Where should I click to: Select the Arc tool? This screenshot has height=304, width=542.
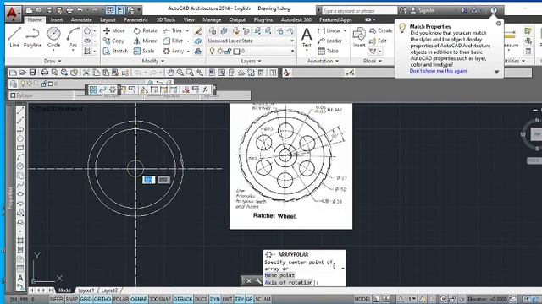click(73, 37)
